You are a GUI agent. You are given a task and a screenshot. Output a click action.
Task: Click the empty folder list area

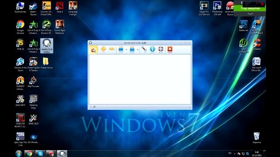point(140,79)
